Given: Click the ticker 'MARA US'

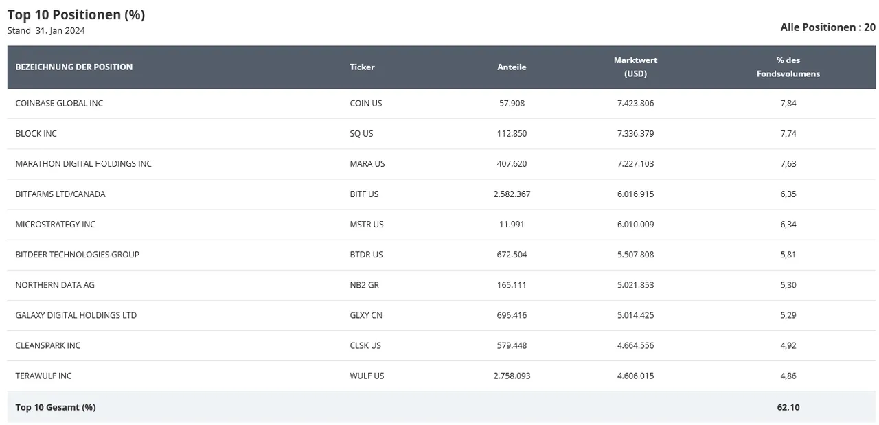Looking at the screenshot, I should (x=367, y=163).
